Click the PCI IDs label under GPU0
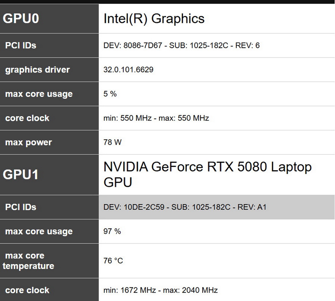Screen dimensions: 335x301 coord(21,45)
